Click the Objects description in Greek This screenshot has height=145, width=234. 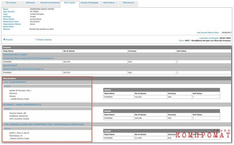(x=41, y=29)
